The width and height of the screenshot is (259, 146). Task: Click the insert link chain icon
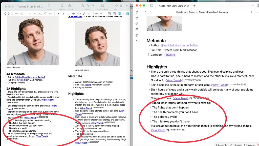coord(84,14)
